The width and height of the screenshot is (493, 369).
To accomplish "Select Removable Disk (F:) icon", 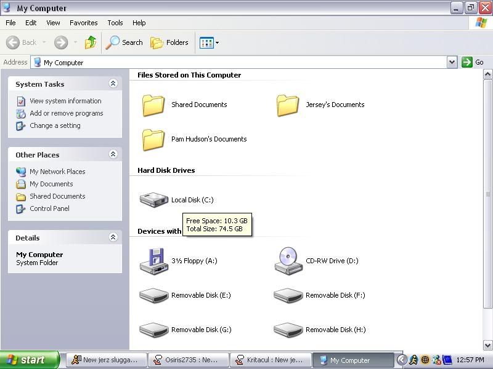I will pos(288,295).
